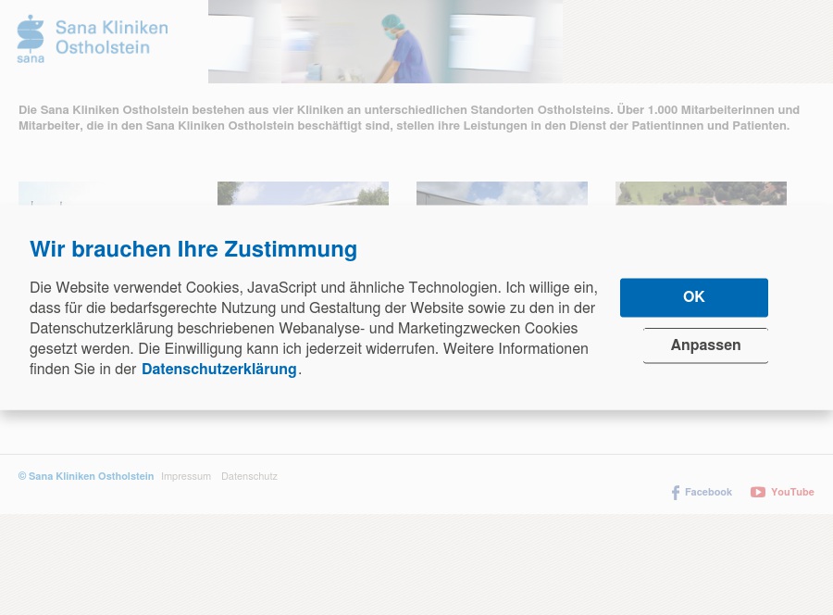Click the YouTube play icon
The image size is (833, 615).
tap(758, 493)
